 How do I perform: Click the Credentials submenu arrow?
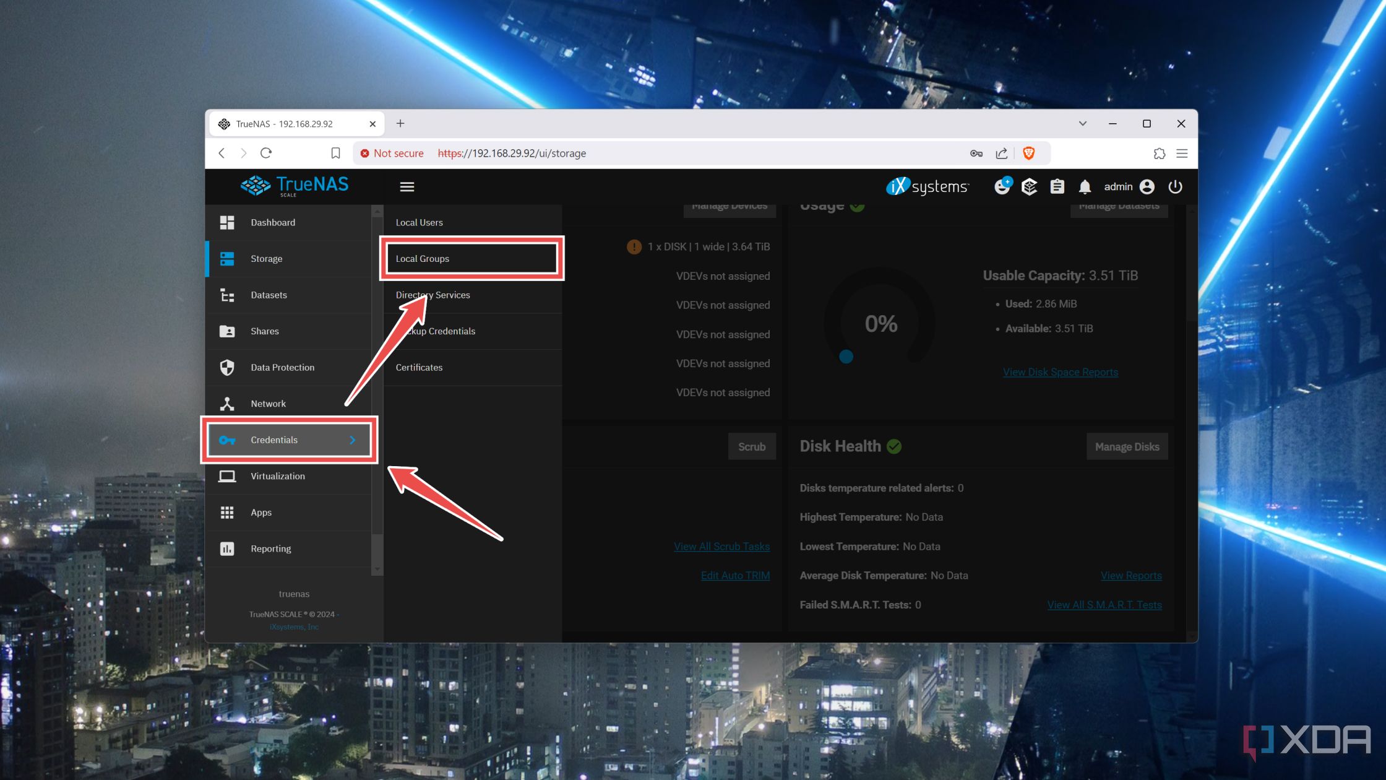point(353,439)
